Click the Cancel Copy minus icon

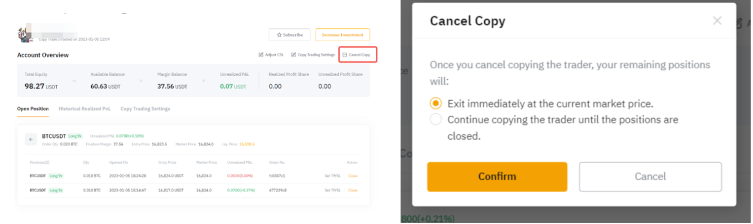[x=345, y=55]
